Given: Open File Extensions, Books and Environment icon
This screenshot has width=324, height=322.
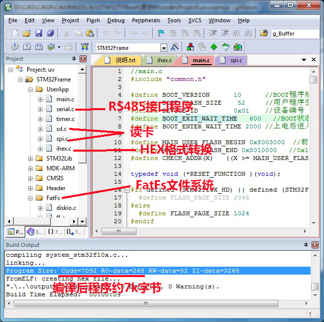Looking at the screenshot, I should [190, 47].
